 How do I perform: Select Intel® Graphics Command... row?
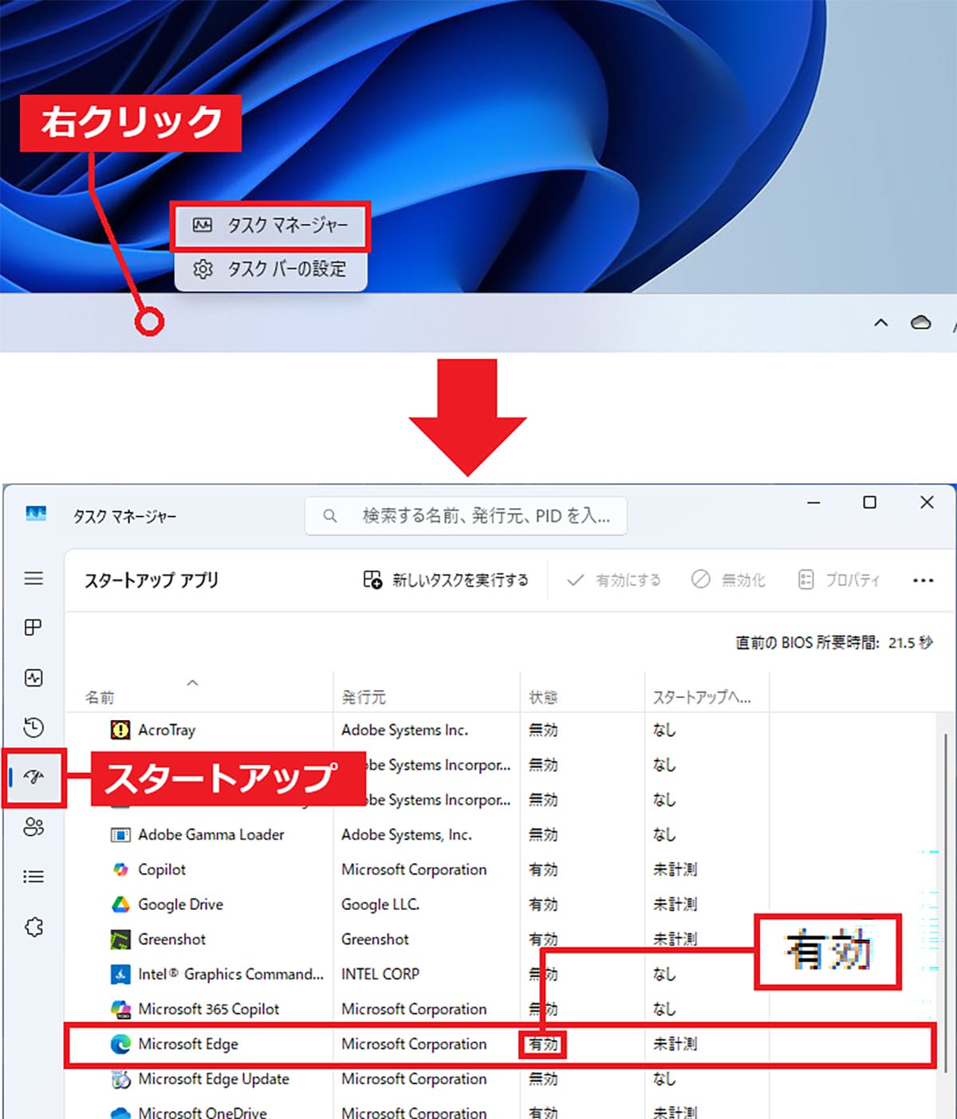point(230,974)
